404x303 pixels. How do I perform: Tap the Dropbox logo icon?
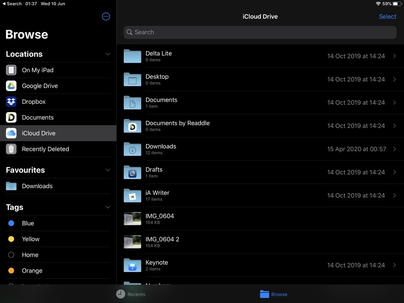11,101
